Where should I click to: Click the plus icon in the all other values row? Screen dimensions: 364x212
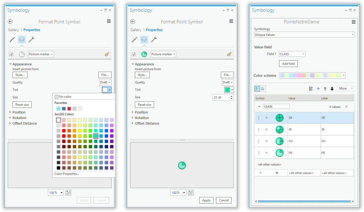click(x=260, y=173)
